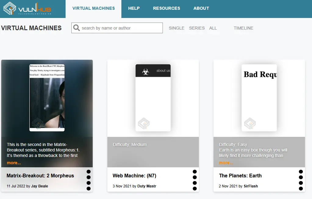Expand 'more...' on The Planets: Earth description
The width and height of the screenshot is (312, 199).
tap(226, 163)
